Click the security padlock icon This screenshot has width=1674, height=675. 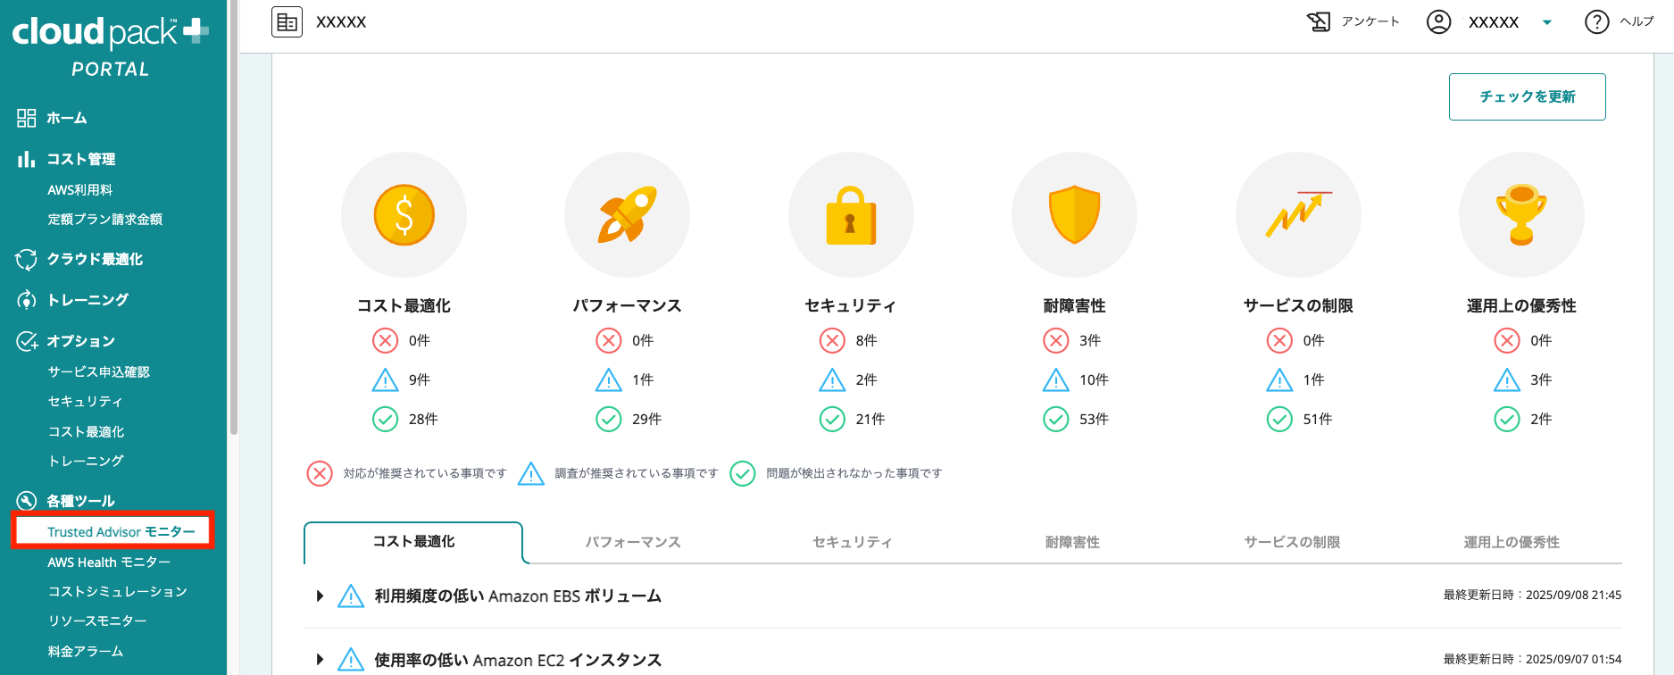click(851, 215)
